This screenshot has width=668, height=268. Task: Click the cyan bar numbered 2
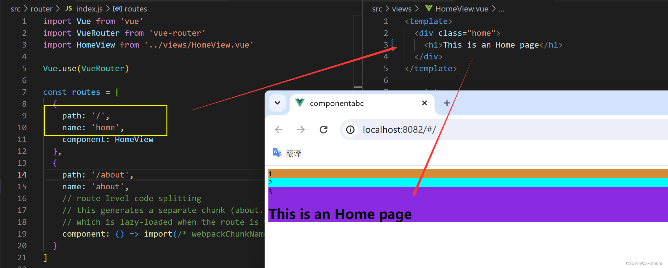pos(468,183)
